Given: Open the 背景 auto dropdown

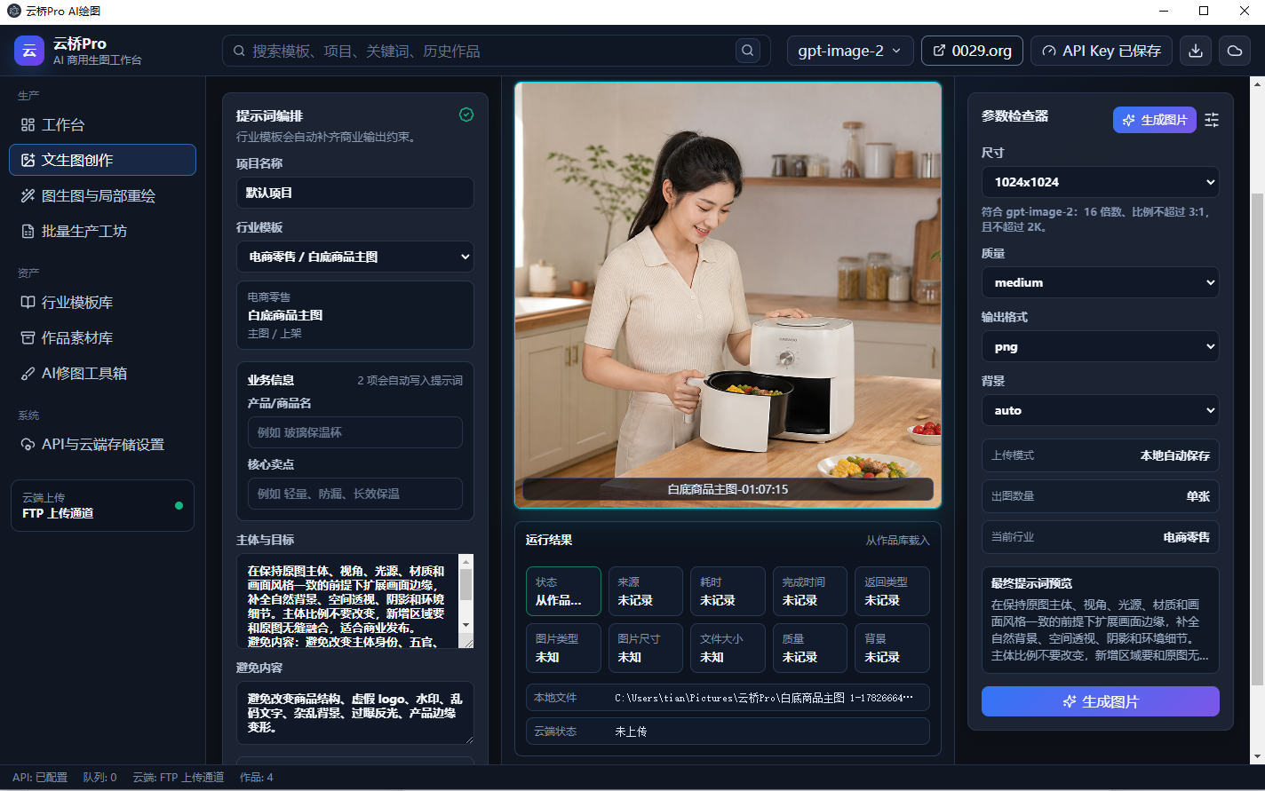Looking at the screenshot, I should point(1101,410).
